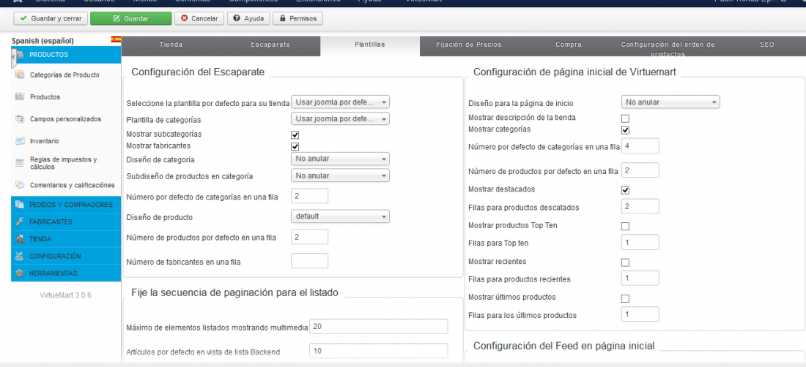The height and width of the screenshot is (367, 806).
Task: Click the VirtueMart 3.0.6 version text
Action: [65, 296]
